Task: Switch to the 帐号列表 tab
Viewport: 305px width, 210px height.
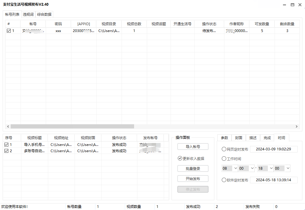Action: point(12,14)
